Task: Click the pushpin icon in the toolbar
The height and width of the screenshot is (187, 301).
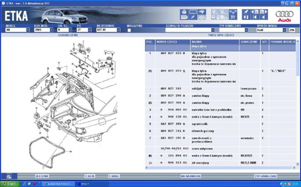Action: (246, 12)
